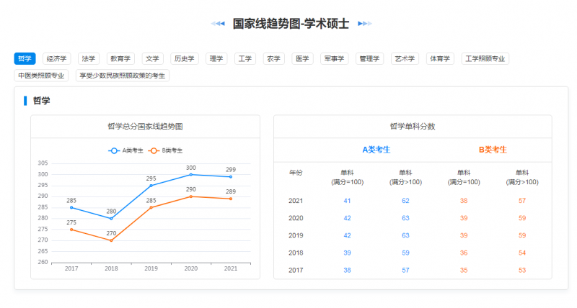Toggle the A类考生 legend series
Image resolution: width=577 pixels, height=308 pixels.
point(125,150)
